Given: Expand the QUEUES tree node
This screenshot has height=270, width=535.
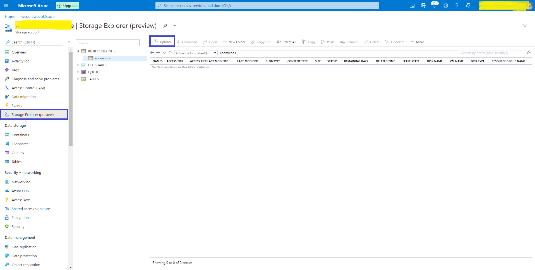Looking at the screenshot, I should point(78,72).
